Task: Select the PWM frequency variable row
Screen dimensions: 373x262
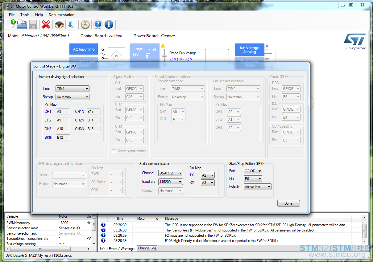Action: (x=48, y=223)
